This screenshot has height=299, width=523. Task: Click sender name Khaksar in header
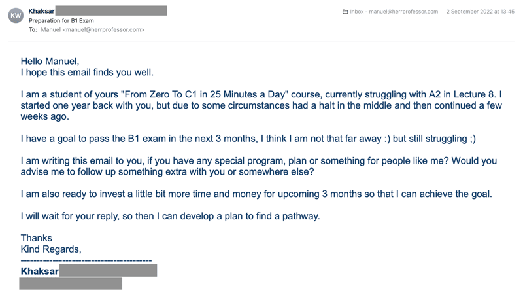[41, 11]
